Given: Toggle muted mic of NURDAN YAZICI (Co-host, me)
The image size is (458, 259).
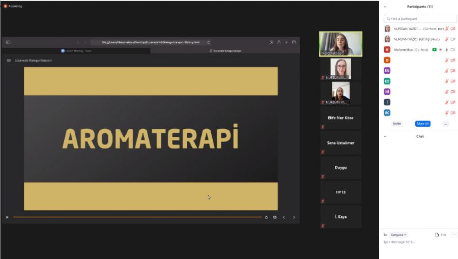Looking at the screenshot, I should click(447, 28).
